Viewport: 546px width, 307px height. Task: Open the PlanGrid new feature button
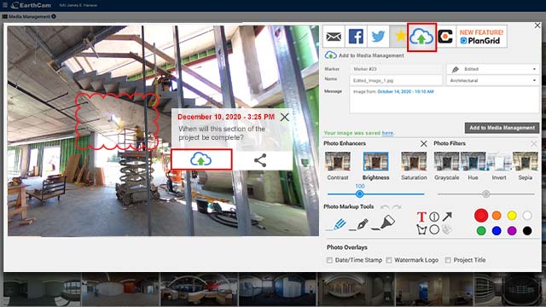481,36
